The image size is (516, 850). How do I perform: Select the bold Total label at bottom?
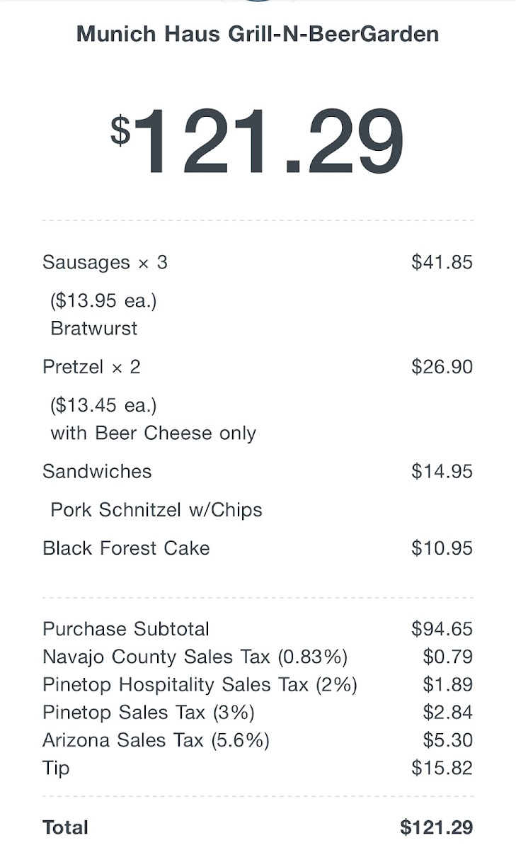click(65, 827)
